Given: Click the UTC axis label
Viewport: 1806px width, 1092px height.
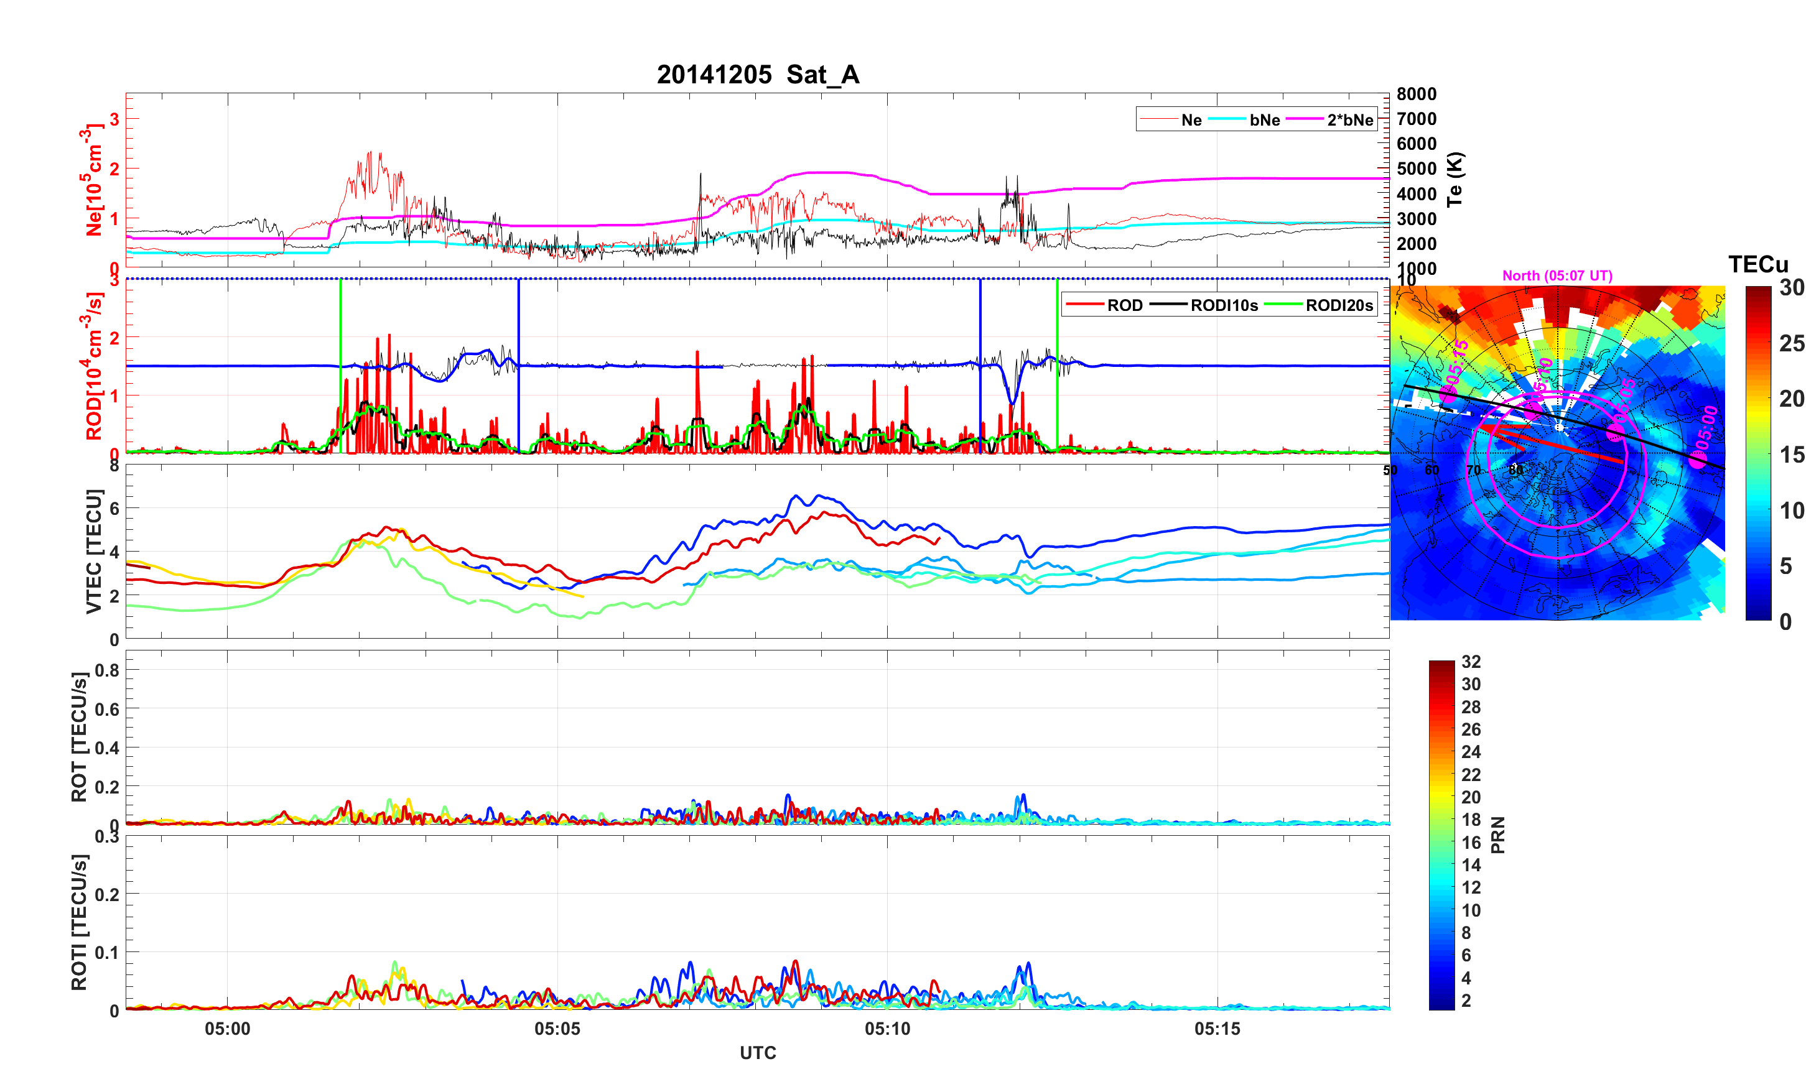Looking at the screenshot, I should point(757,1052).
